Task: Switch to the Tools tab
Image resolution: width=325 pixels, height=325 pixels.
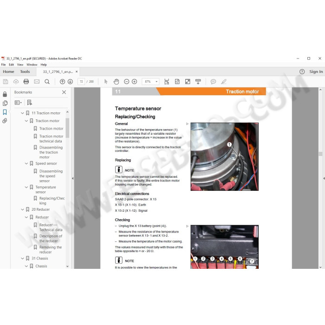Action: coord(25,71)
